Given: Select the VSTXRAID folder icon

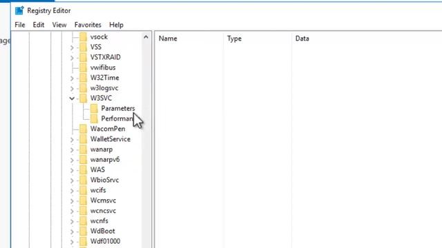Looking at the screenshot, I should pyautogui.click(x=83, y=57).
